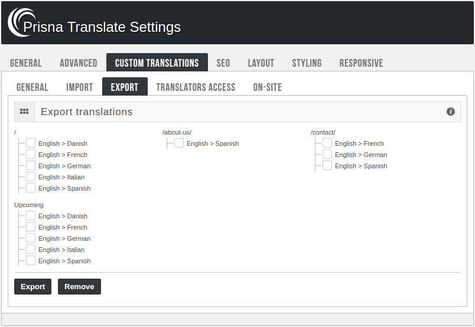This screenshot has width=475, height=327.
Task: Click the grid icon beside Export translations
Action: 24,112
